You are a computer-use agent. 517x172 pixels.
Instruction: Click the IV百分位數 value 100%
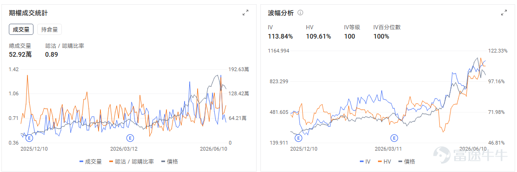coord(381,36)
